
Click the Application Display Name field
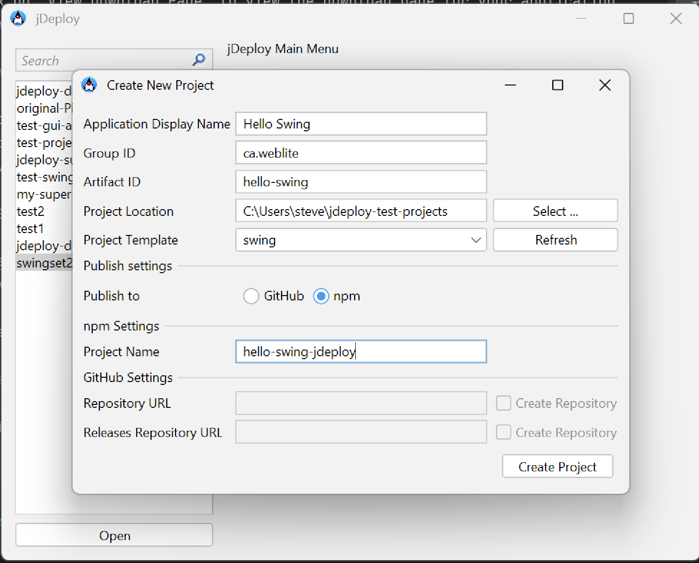pos(360,124)
